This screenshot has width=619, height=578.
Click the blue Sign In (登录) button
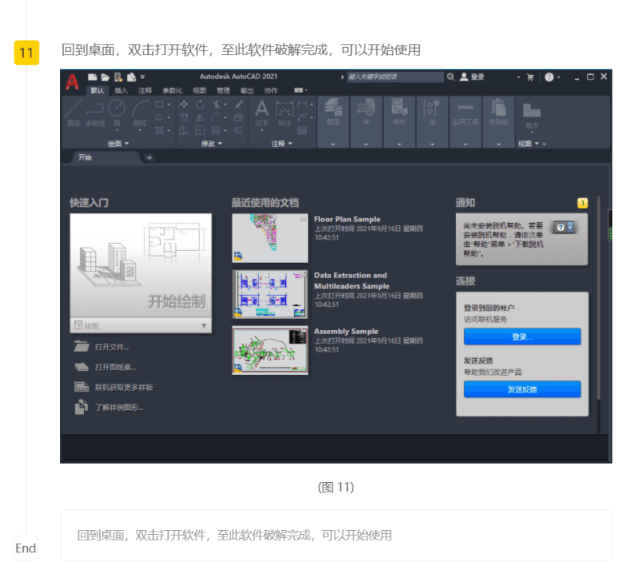click(522, 337)
